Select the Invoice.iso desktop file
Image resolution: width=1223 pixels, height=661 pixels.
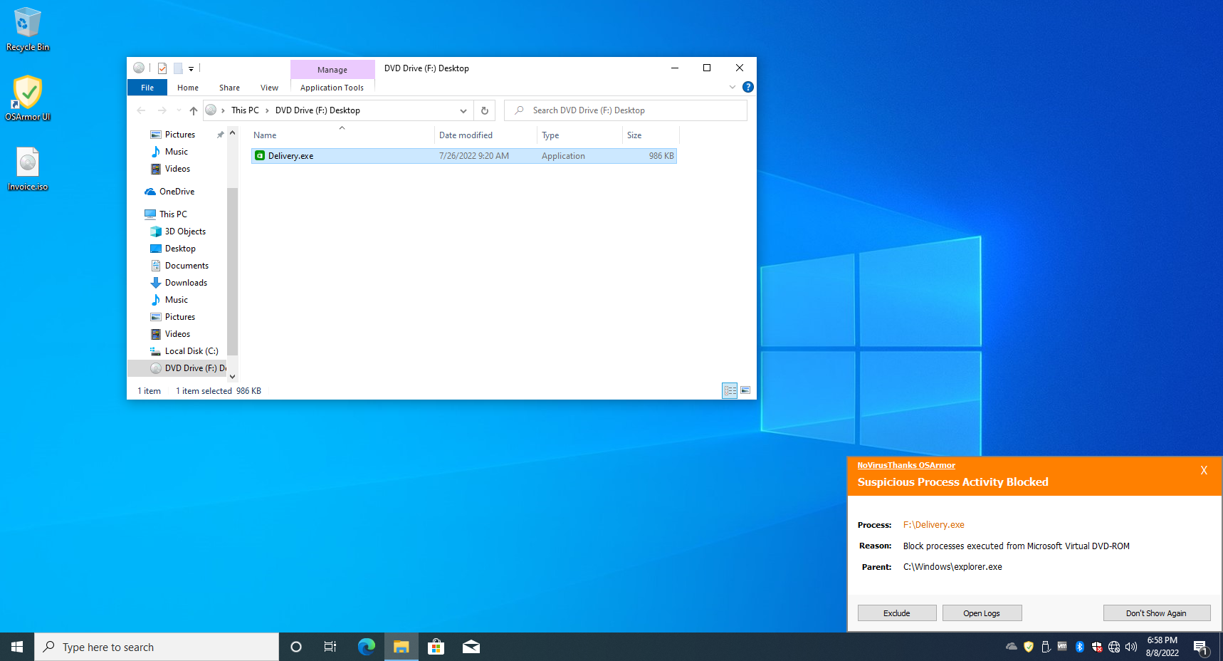28,169
